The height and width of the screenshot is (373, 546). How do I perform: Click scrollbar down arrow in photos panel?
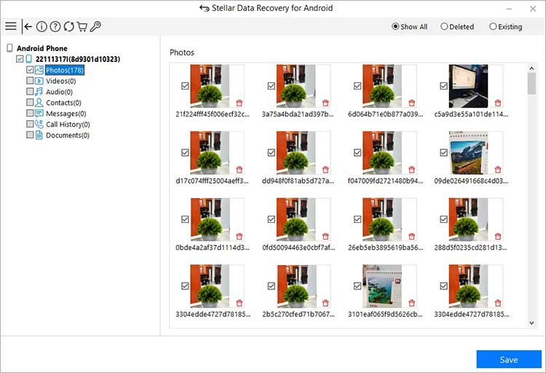coord(531,322)
